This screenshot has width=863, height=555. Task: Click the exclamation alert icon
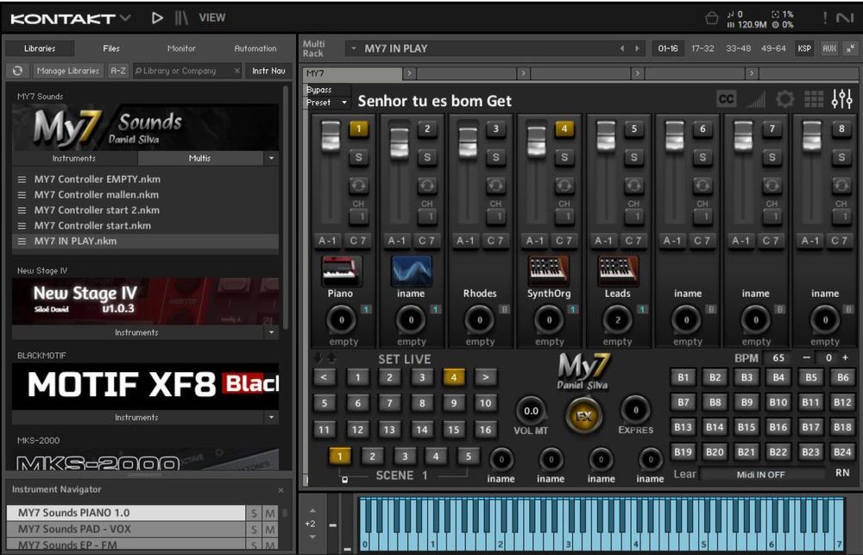pos(824,18)
